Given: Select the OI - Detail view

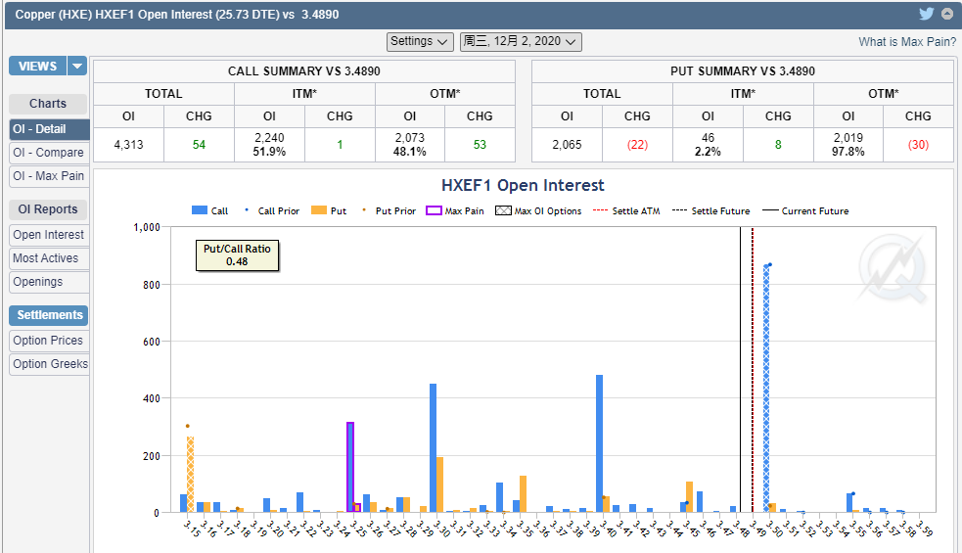Looking at the screenshot, I should (x=49, y=129).
